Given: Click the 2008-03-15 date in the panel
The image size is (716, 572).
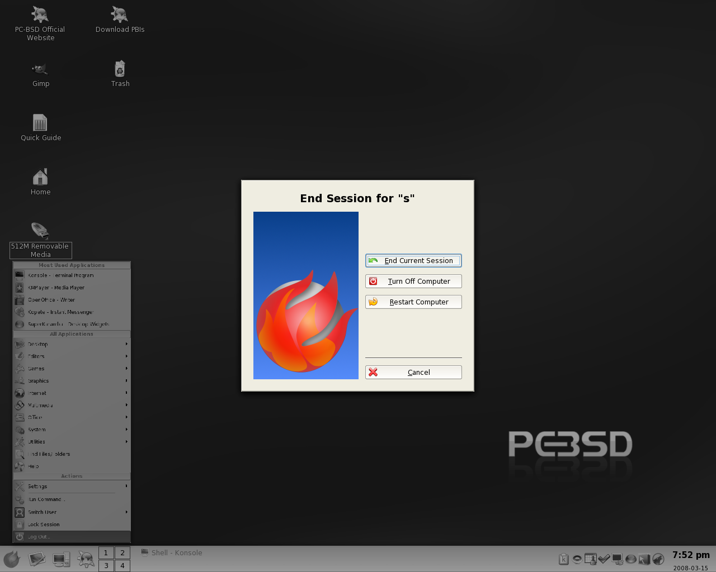Looking at the screenshot, I should tap(690, 568).
